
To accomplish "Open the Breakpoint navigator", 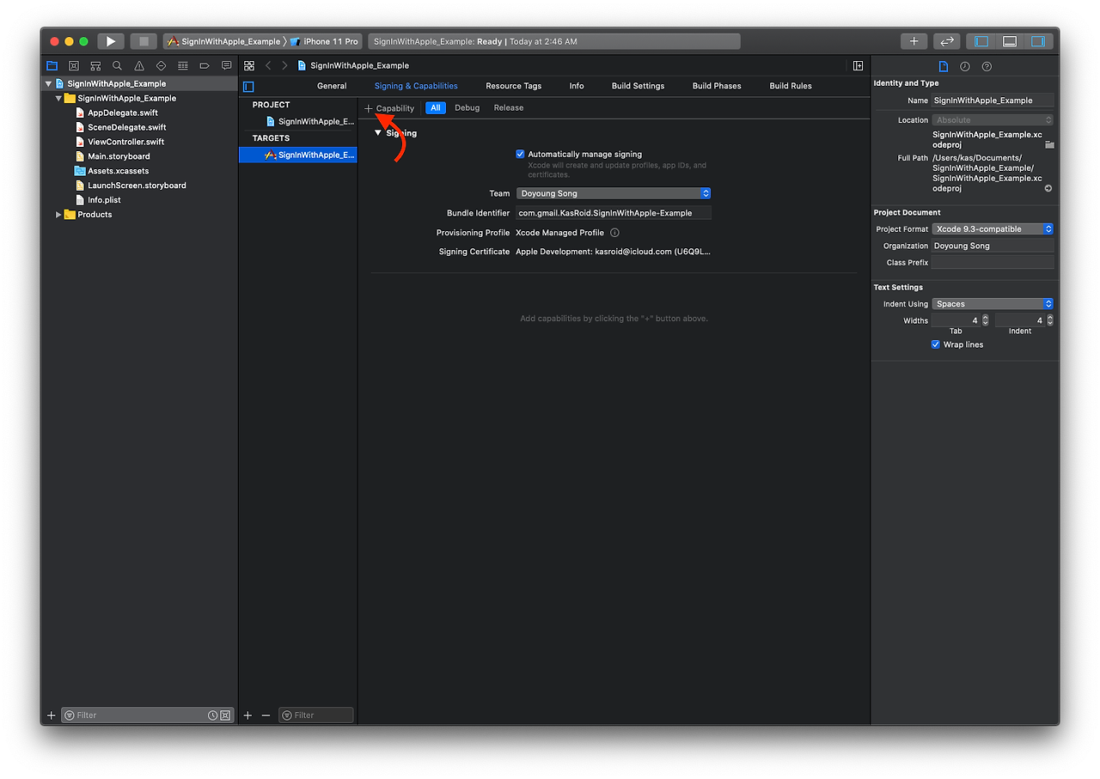I will click(x=205, y=66).
